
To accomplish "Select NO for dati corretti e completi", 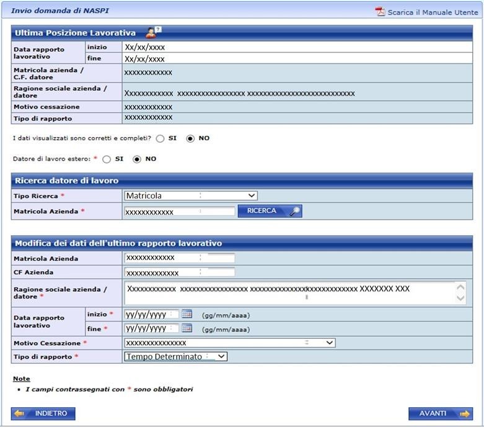I will click(190, 138).
